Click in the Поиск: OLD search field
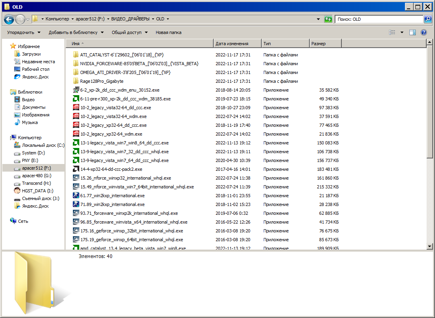This screenshot has height=318, width=435. [x=379, y=19]
